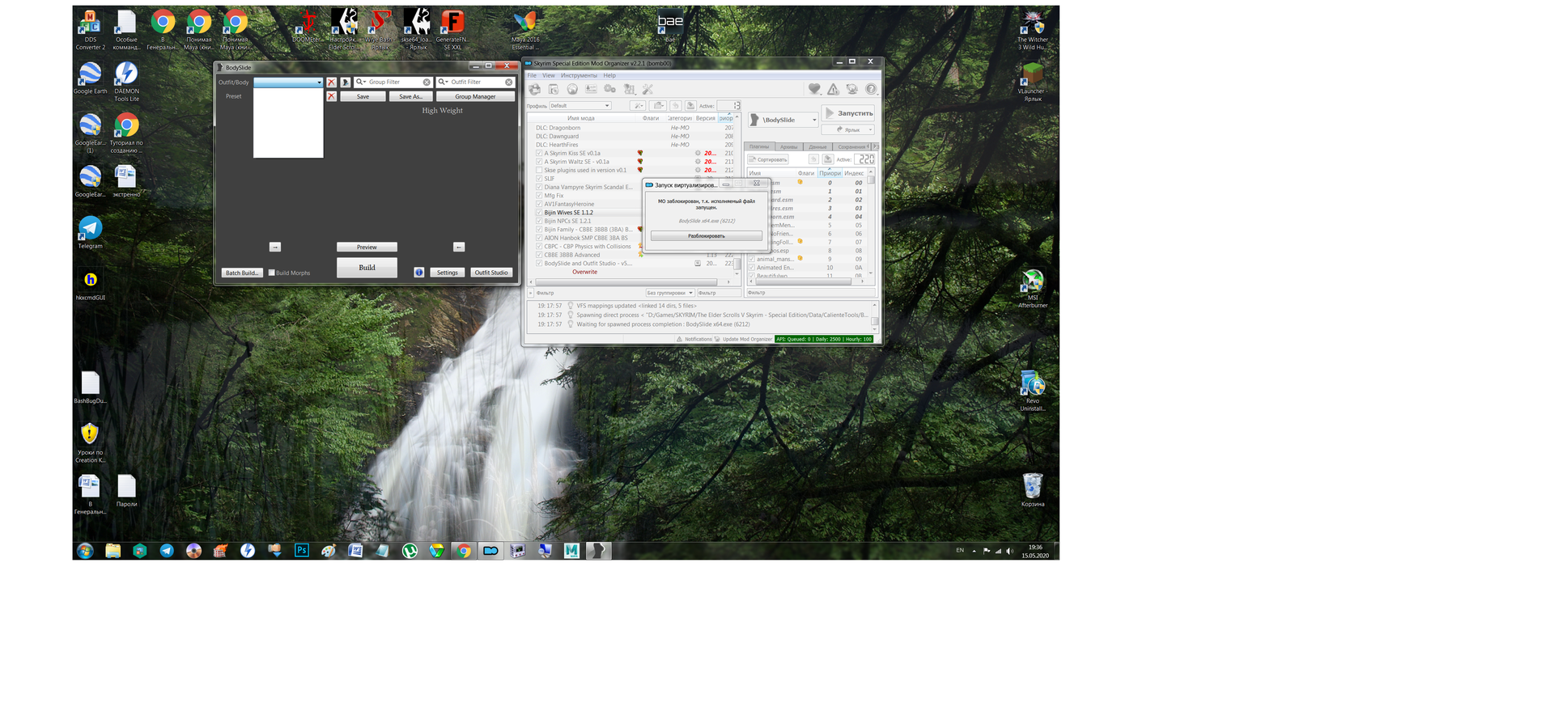Click the help question mark icon
Viewport: 1554px width, 711px height.
click(871, 90)
